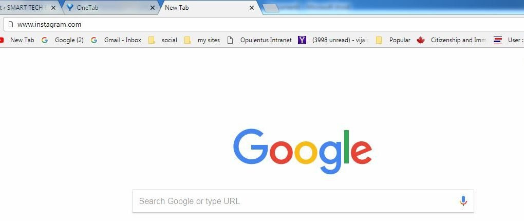This screenshot has width=524, height=221.
Task: Click the Google (2) bookmark icon
Action: (x=45, y=40)
